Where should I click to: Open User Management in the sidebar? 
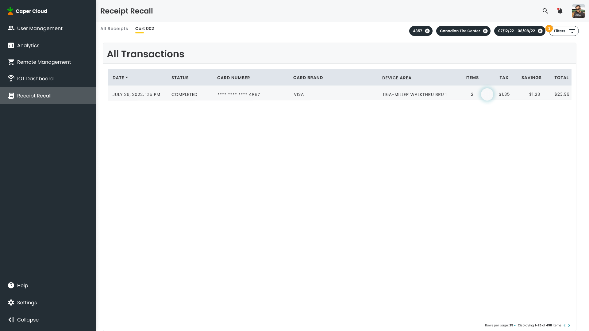(x=40, y=28)
